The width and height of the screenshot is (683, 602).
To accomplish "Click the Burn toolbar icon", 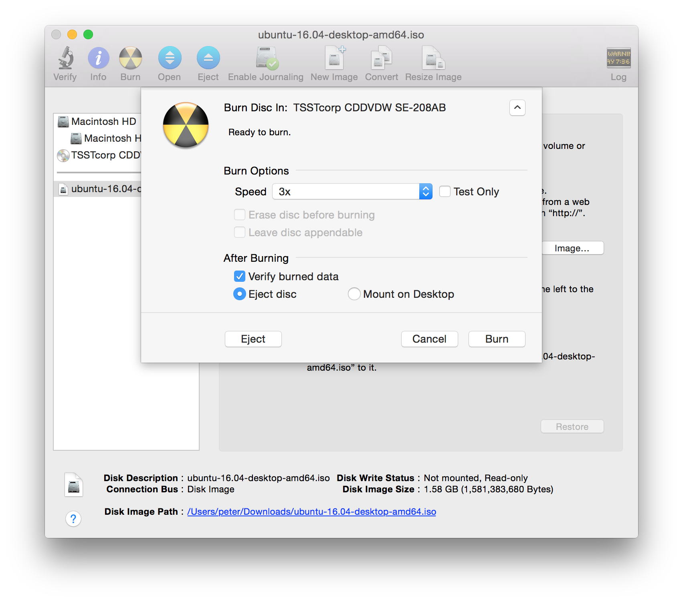I will point(131,58).
